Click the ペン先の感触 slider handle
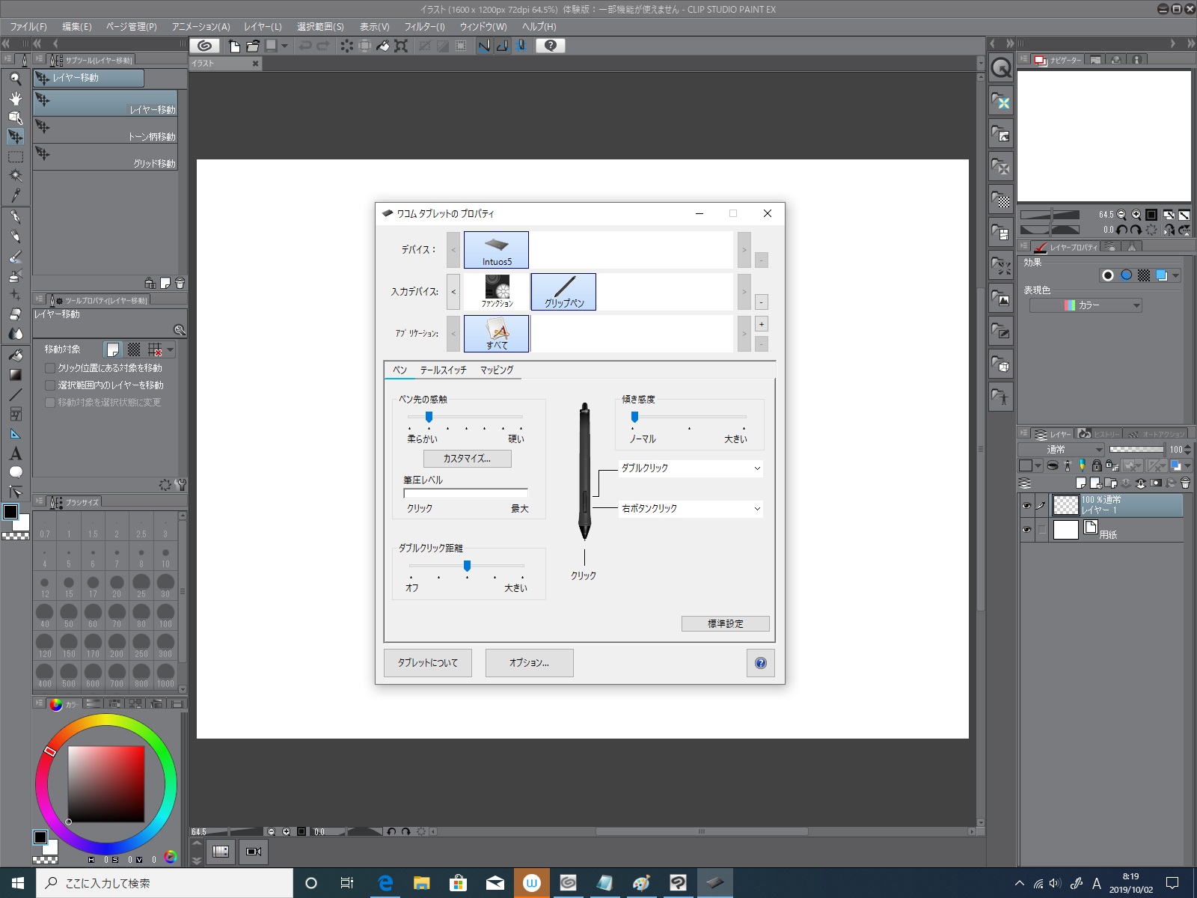 (x=429, y=417)
